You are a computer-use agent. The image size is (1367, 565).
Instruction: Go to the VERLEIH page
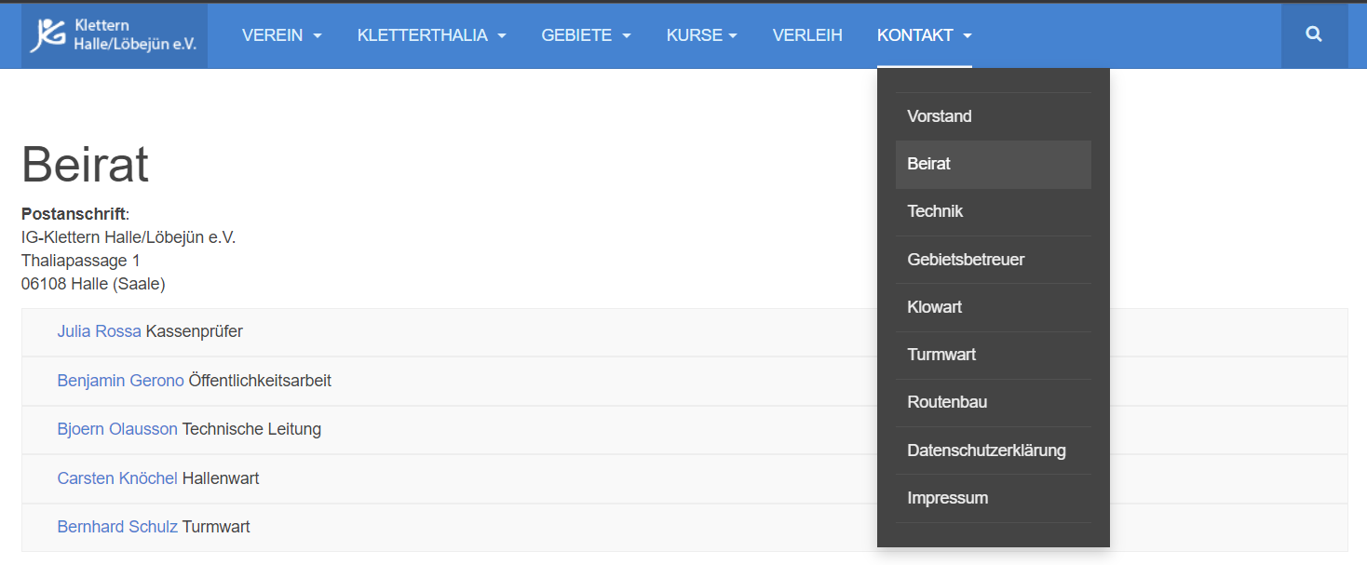coord(807,35)
